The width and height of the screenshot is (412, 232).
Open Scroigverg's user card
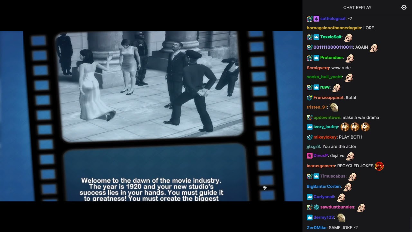[318, 68]
